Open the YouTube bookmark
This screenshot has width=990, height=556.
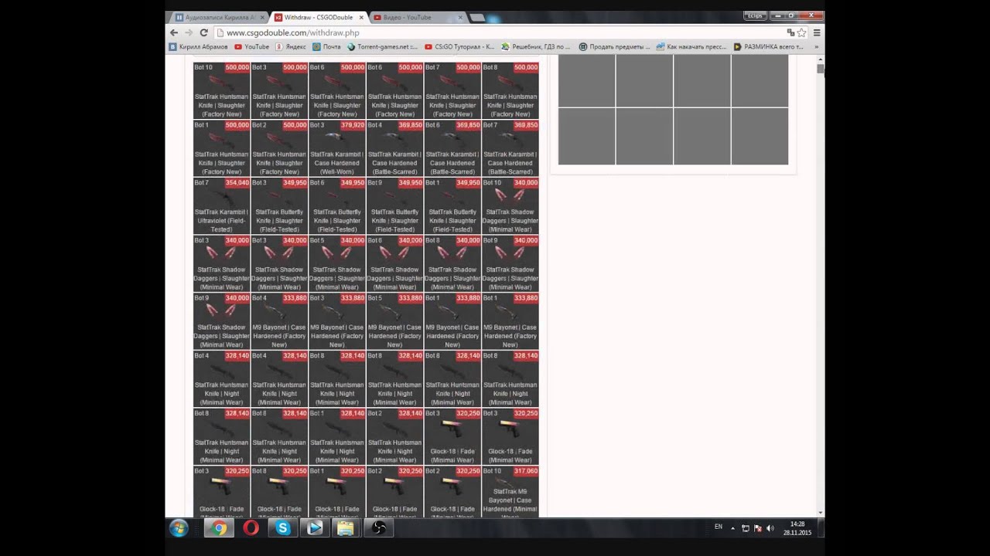pyautogui.click(x=251, y=46)
